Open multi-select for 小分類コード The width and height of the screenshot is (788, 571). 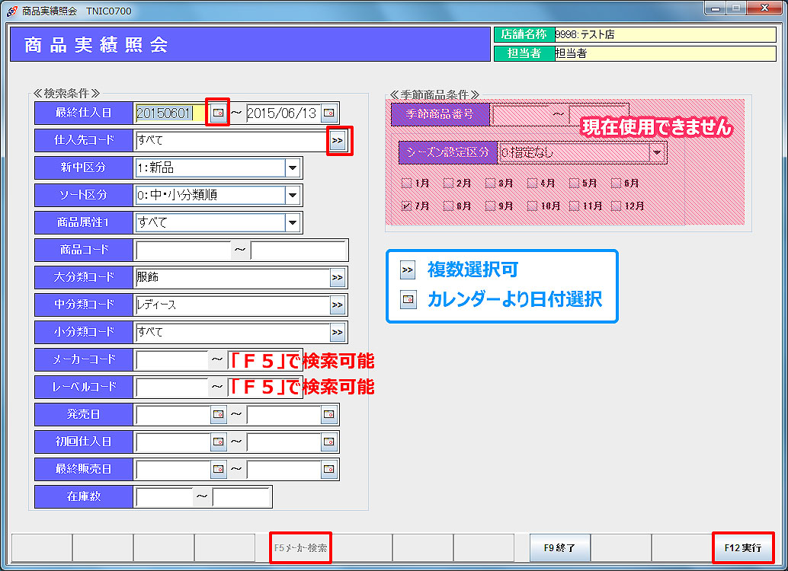[338, 333]
